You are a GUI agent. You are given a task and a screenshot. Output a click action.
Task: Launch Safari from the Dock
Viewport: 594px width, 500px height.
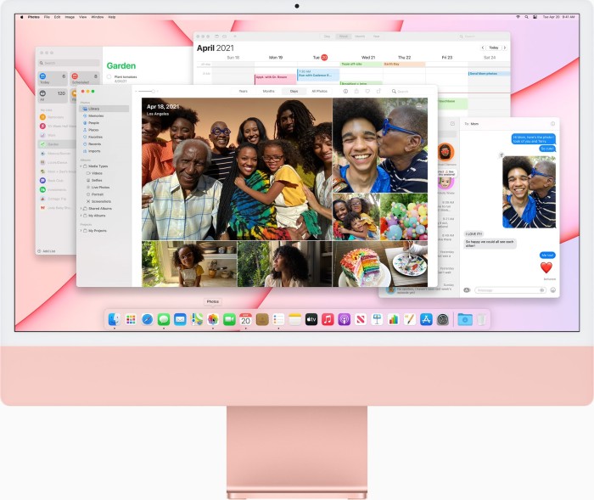point(147,319)
